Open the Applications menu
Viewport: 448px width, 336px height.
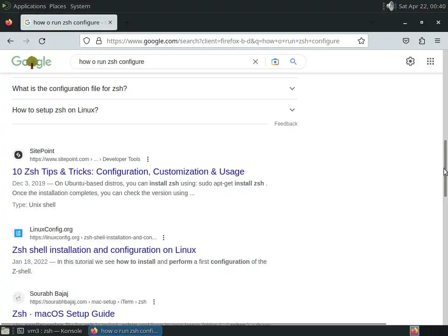point(30,6)
